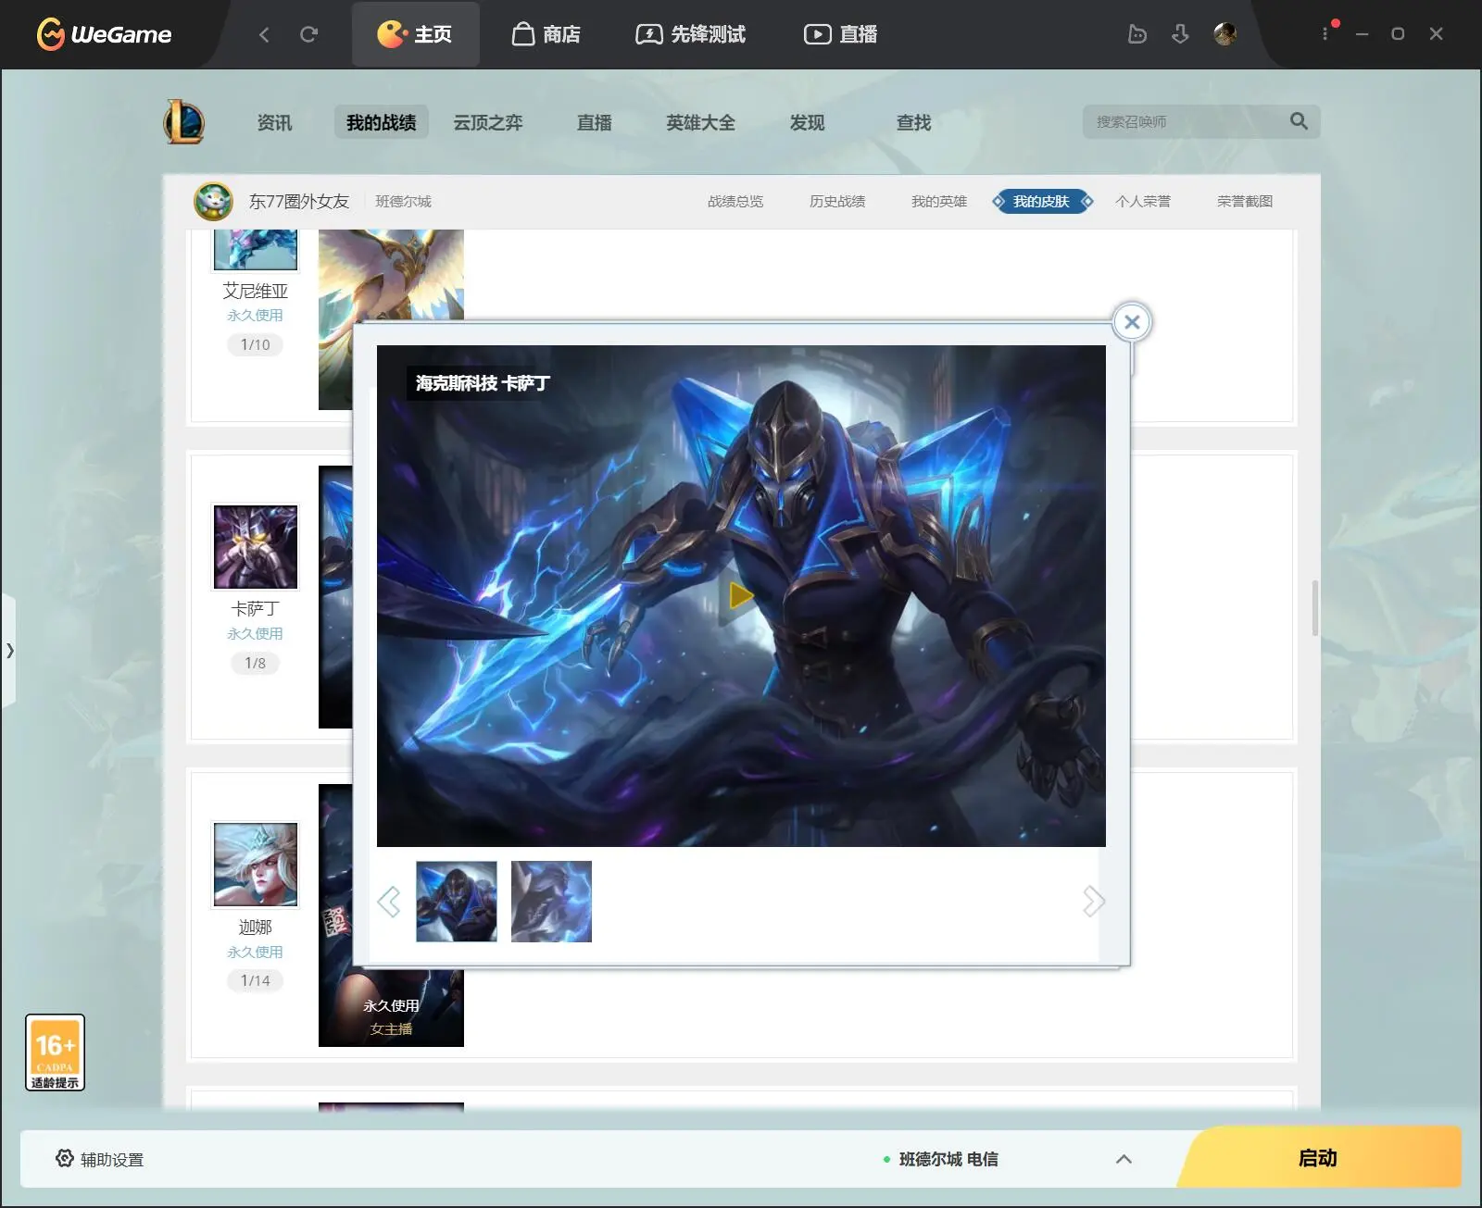
Task: Open the 16+ CADPA age notice
Action: click(56, 1052)
